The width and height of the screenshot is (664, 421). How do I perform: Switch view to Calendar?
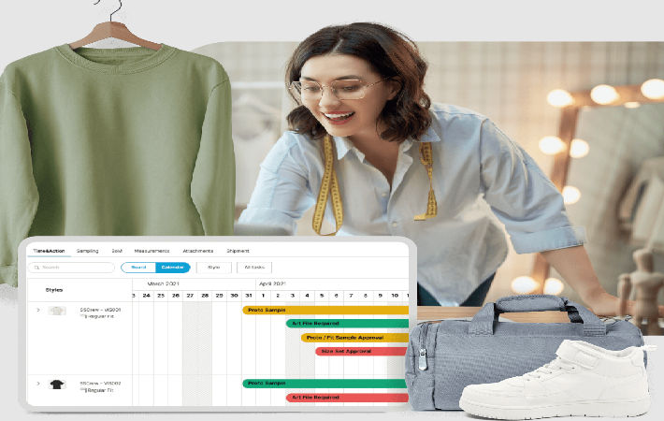[x=173, y=268]
